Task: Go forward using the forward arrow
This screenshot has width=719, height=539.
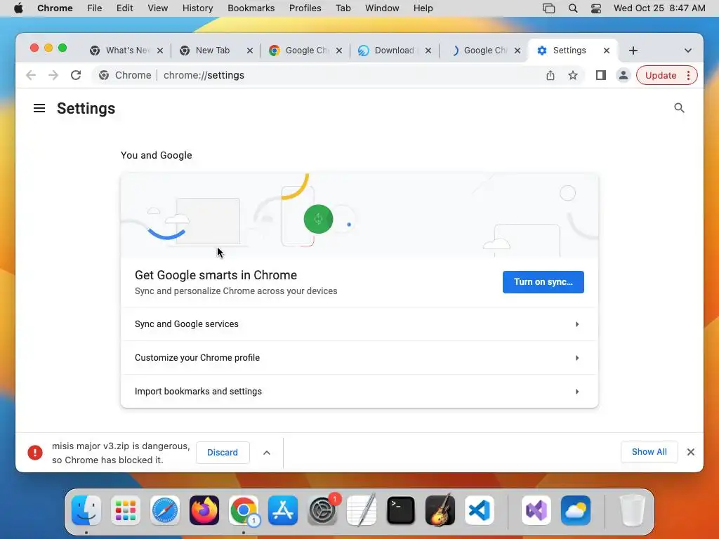Action: 53,75
